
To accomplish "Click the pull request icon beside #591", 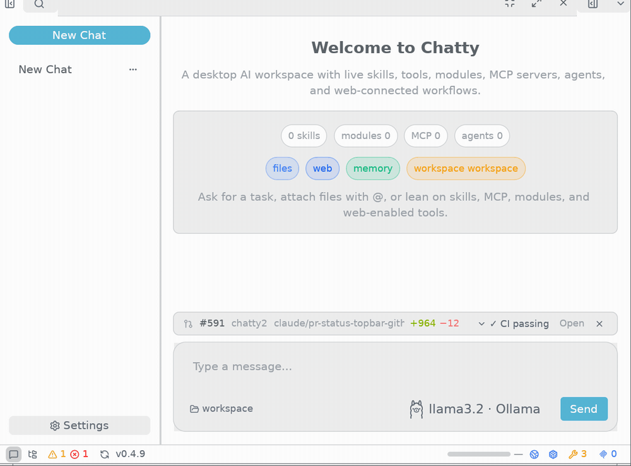I will 188,324.
